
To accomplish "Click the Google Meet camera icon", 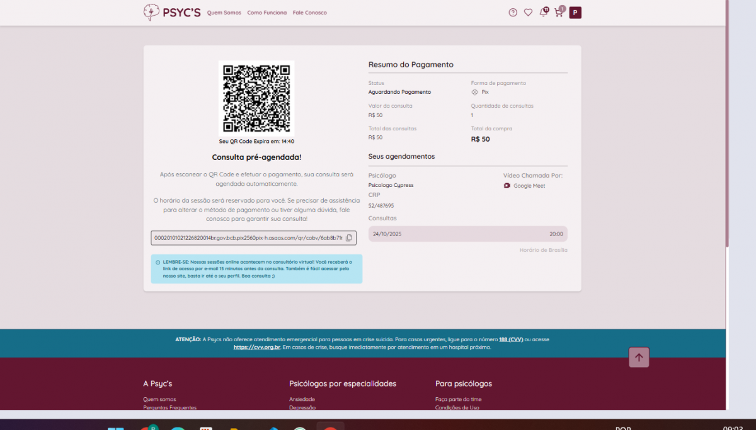I will (x=507, y=186).
